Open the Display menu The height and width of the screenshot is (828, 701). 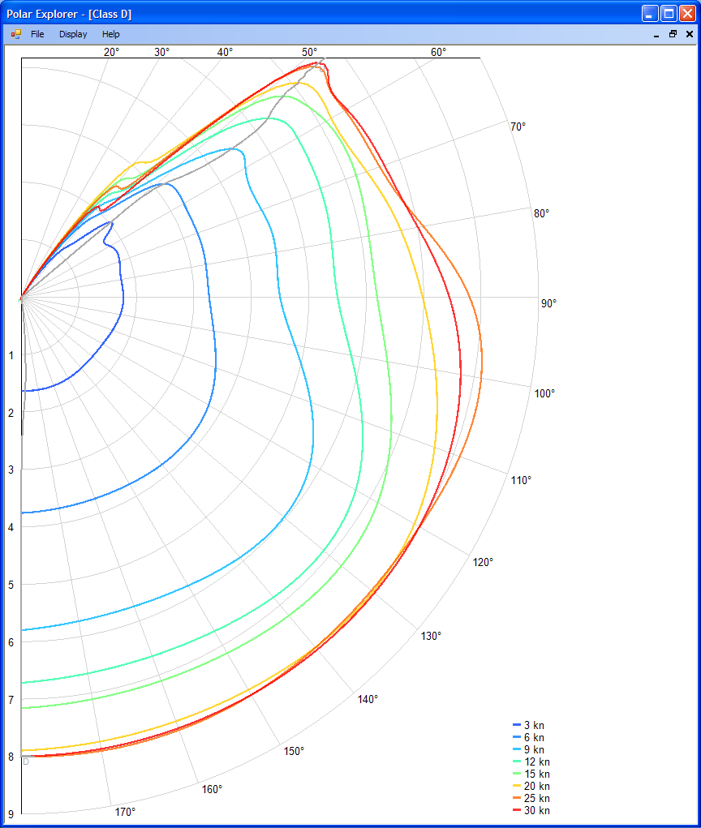click(73, 34)
